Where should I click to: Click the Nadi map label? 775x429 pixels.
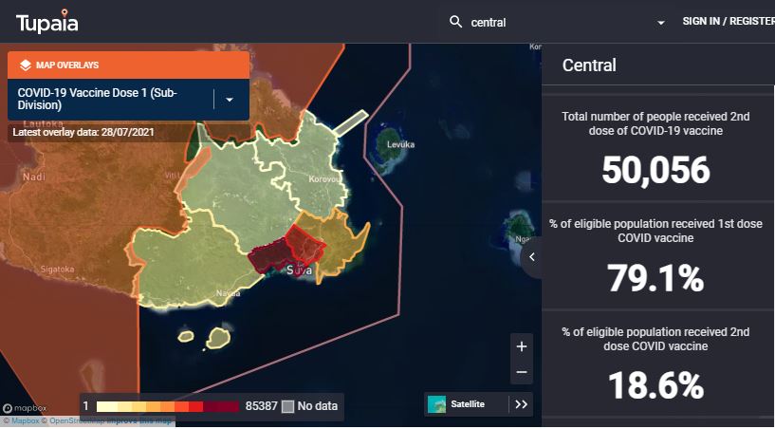(34, 177)
